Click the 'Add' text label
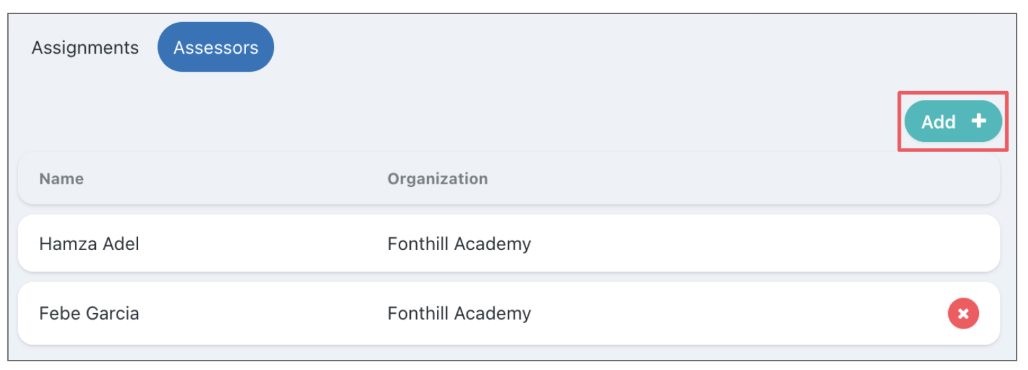The height and width of the screenshot is (370, 1028). point(938,122)
